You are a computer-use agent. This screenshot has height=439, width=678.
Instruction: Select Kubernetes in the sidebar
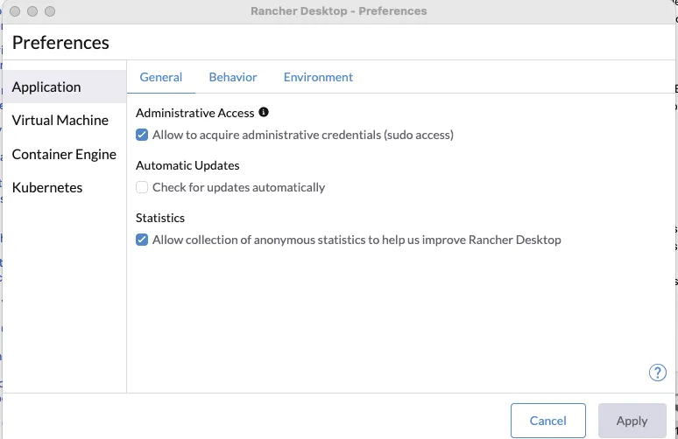click(x=47, y=187)
